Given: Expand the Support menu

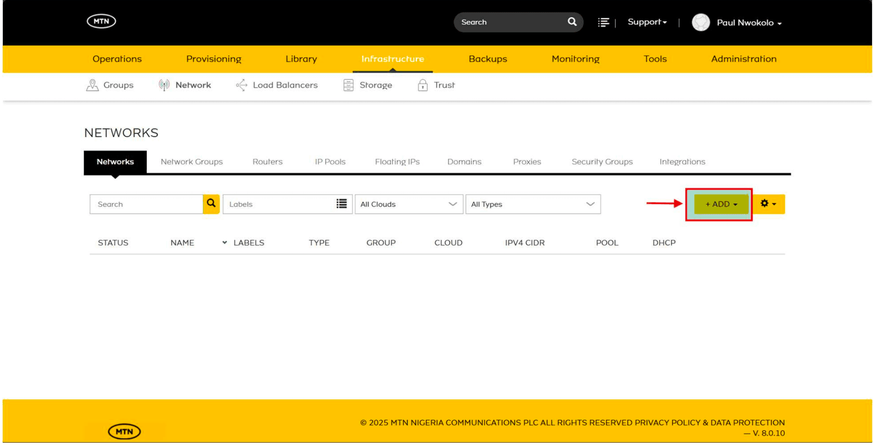Looking at the screenshot, I should [x=647, y=22].
